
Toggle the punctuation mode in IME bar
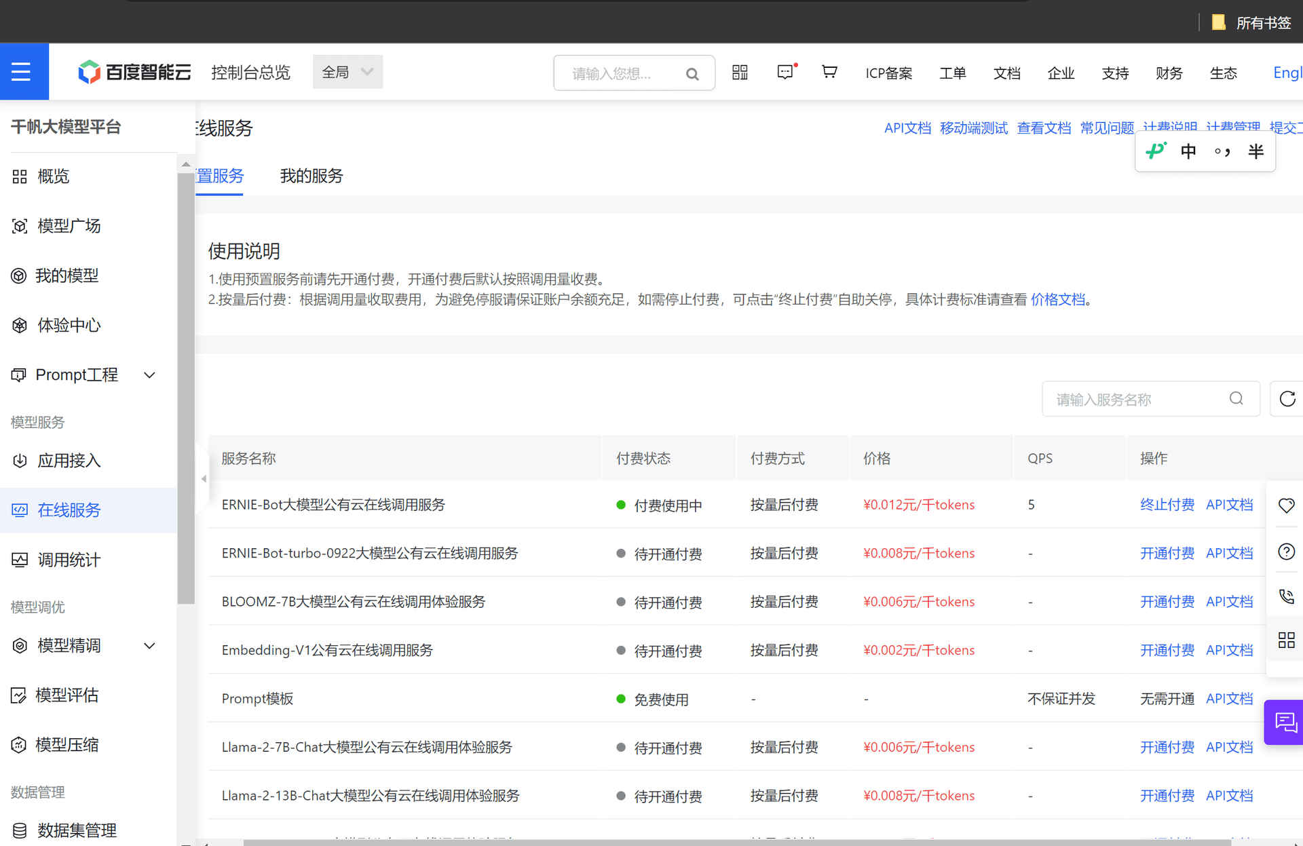1222,151
